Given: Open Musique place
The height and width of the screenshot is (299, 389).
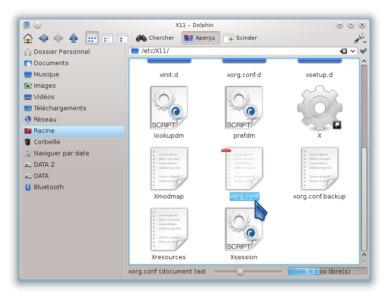Looking at the screenshot, I should 73,75.
